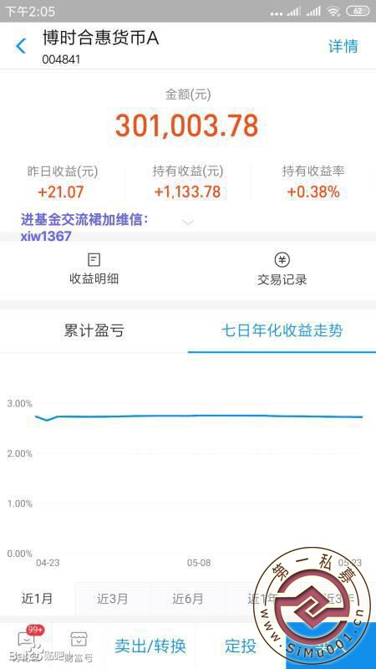The image size is (376, 669).
Task: Tap the battery indicator icon
Action: 358,12
